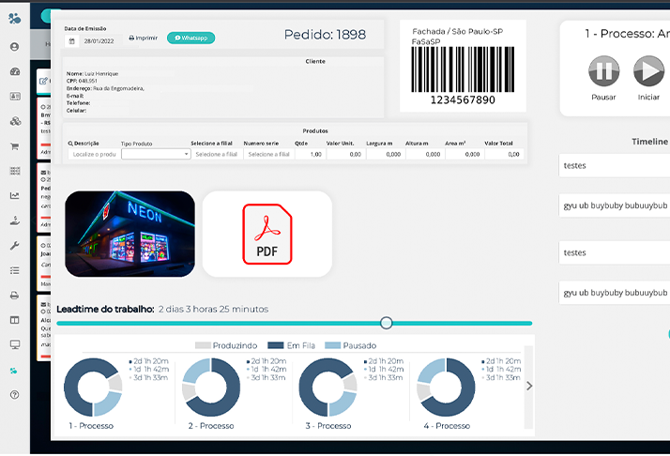Click the shopping cart sidebar icon
The width and height of the screenshot is (670, 456).
tap(14, 146)
